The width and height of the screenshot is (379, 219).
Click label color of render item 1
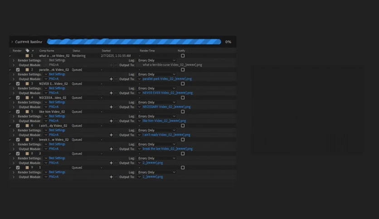pos(27,56)
